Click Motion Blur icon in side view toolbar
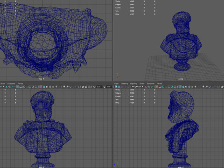The height and width of the screenshot is (168, 224). pos(206,87)
